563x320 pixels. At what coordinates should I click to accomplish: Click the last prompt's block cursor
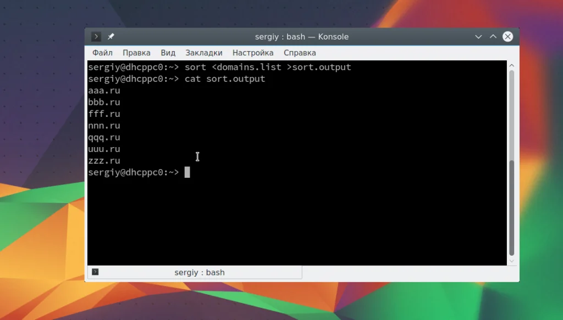coord(187,172)
